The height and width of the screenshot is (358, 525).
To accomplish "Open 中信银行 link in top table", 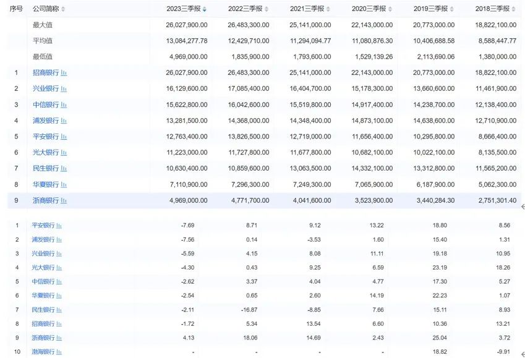I will (x=46, y=105).
